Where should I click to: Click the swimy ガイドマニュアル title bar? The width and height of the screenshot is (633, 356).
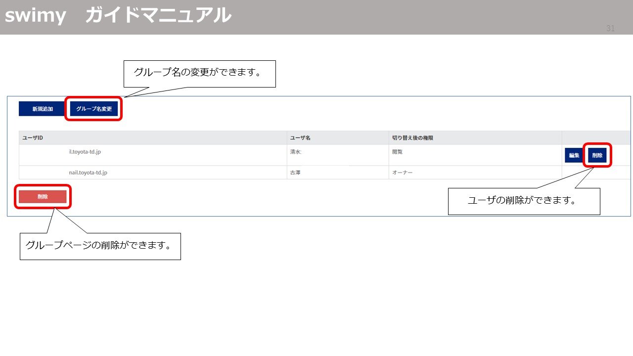(316, 16)
